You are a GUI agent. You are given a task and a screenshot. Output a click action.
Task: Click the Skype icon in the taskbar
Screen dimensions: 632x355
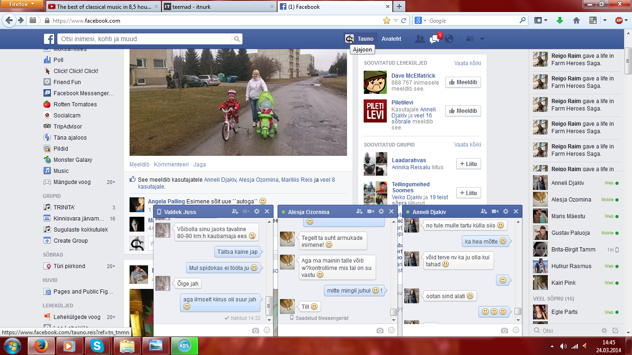(x=97, y=345)
